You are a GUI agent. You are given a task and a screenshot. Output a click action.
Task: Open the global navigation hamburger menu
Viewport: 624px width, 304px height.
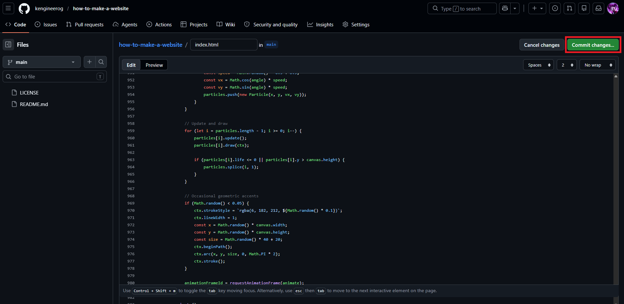pyautogui.click(x=8, y=8)
